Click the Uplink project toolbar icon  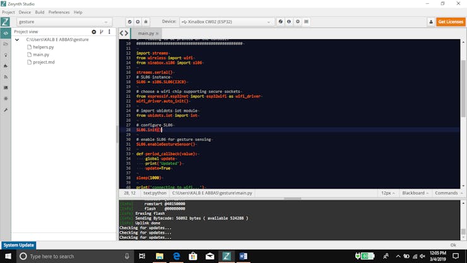(138, 21)
